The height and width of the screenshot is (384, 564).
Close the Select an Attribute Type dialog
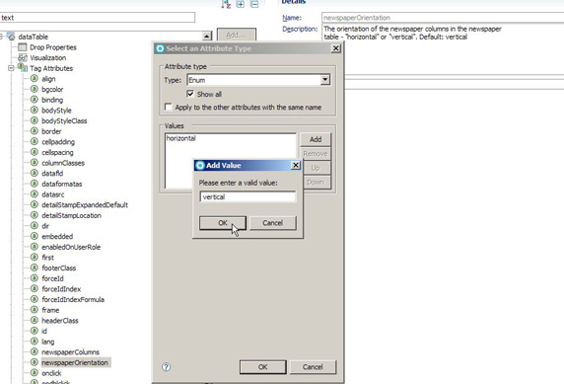click(335, 48)
